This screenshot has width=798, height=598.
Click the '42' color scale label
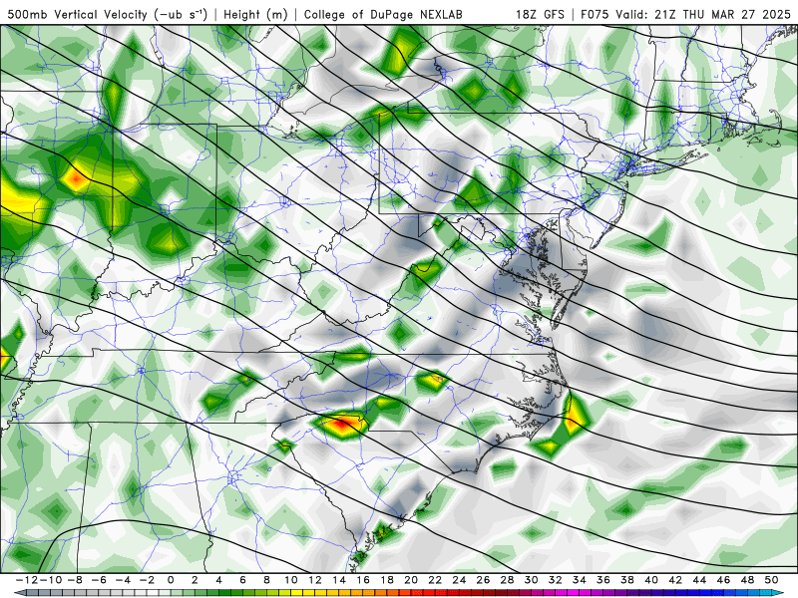point(675,580)
